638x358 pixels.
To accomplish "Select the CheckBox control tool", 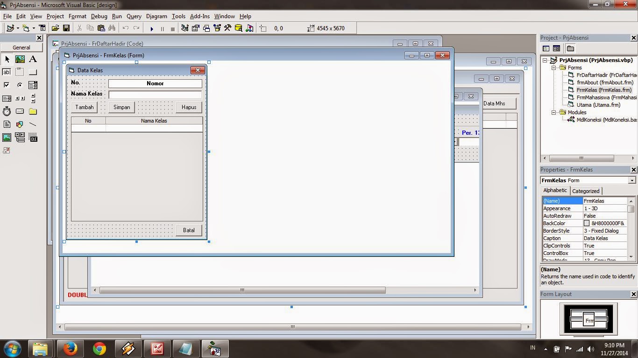I will pos(7,85).
